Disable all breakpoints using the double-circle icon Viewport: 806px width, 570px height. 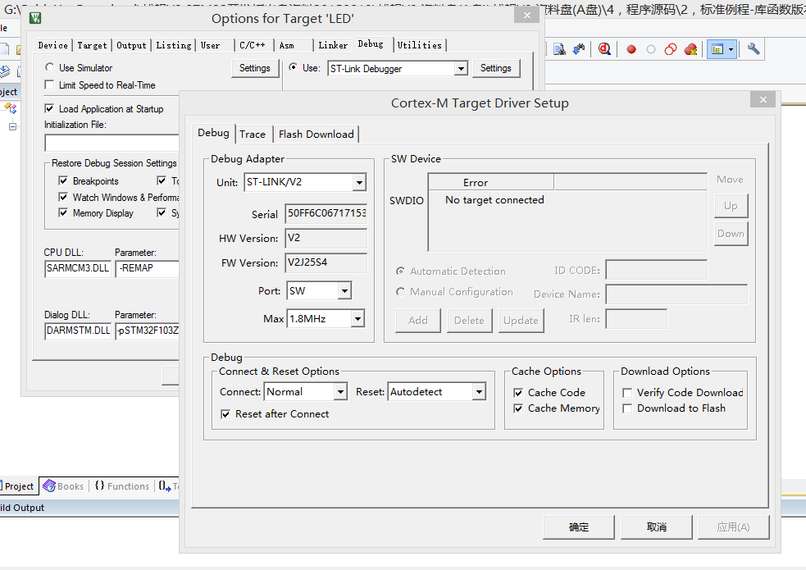(670, 49)
